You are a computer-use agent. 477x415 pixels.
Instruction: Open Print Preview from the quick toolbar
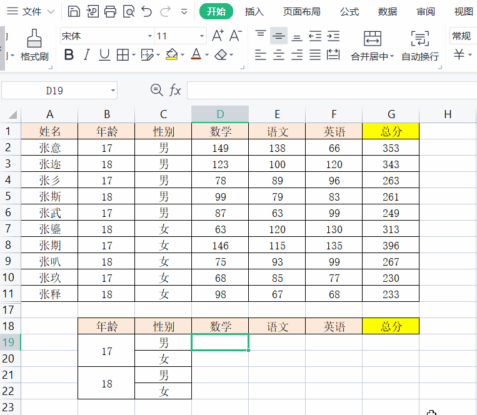[x=128, y=11]
